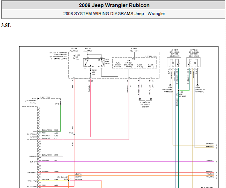Click "VIO/GRY" label at pin 20
The width and height of the screenshot is (226, 188).
pyautogui.click(x=46, y=161)
